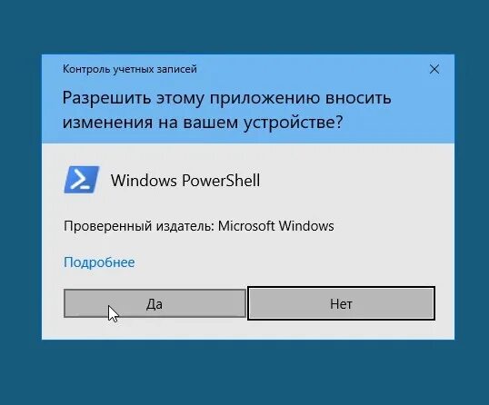Image resolution: width=489 pixels, height=405 pixels.
Task: Select the Проверенный издатель label text
Action: pyautogui.click(x=139, y=226)
